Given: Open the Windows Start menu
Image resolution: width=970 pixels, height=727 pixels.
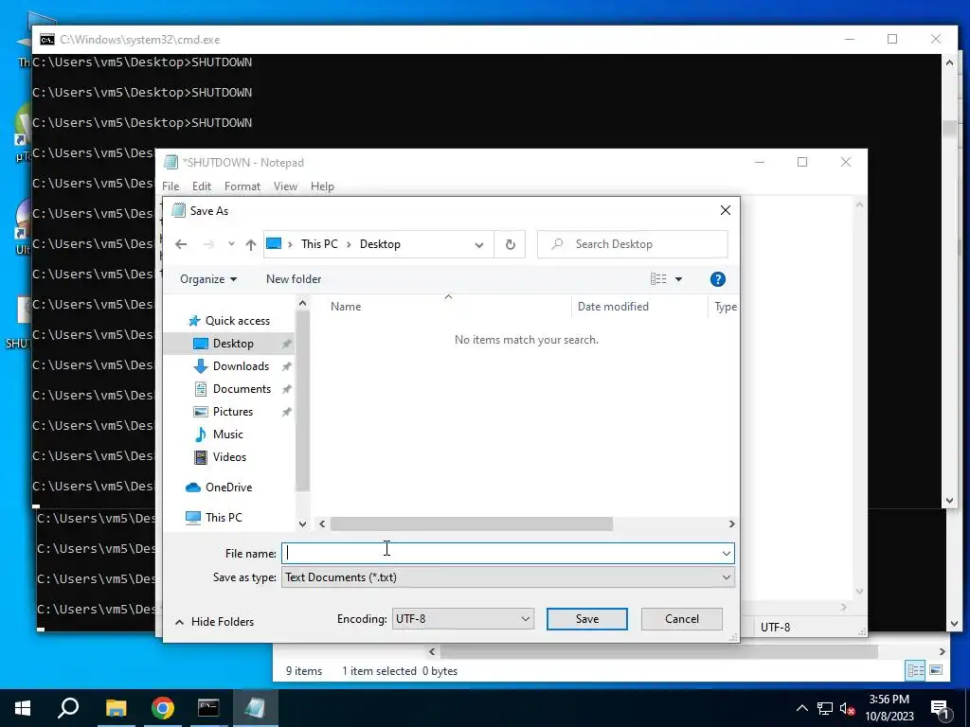Looking at the screenshot, I should click(x=23, y=708).
